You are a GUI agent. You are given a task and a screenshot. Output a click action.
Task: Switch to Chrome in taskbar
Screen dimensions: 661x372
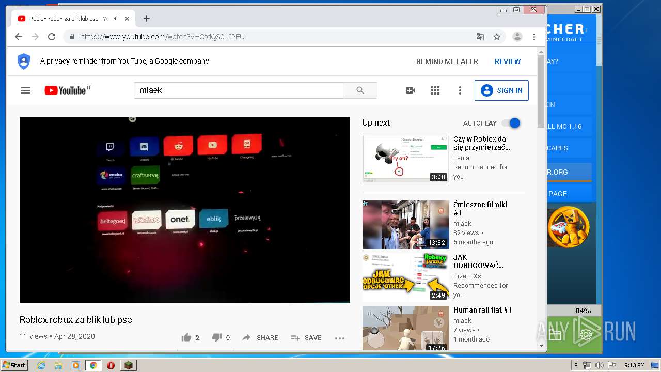click(93, 365)
